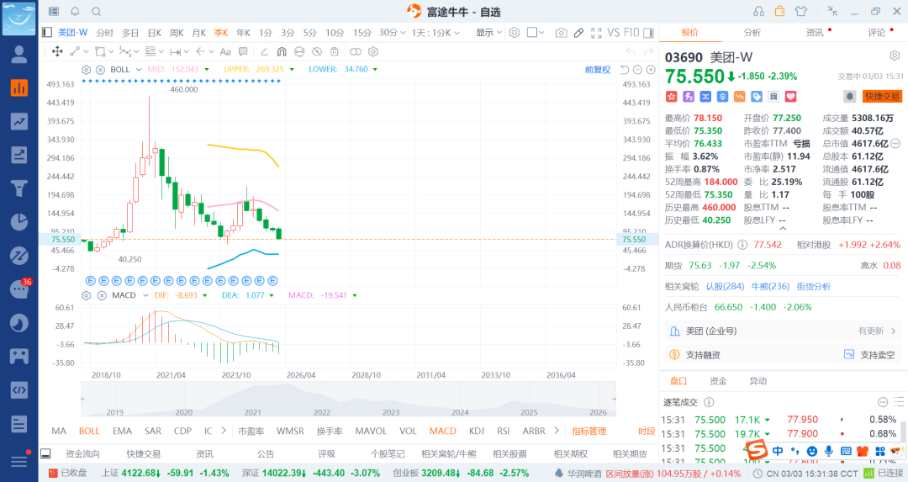Delete drawings with the trash icon
The image size is (908, 482).
point(334,51)
